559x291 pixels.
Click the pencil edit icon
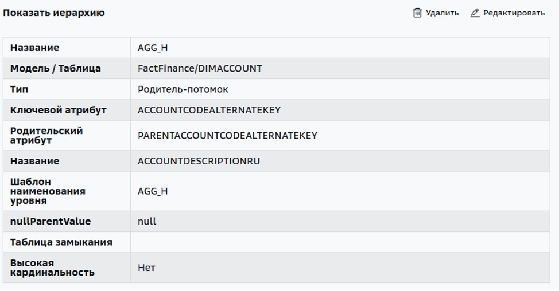[475, 13]
